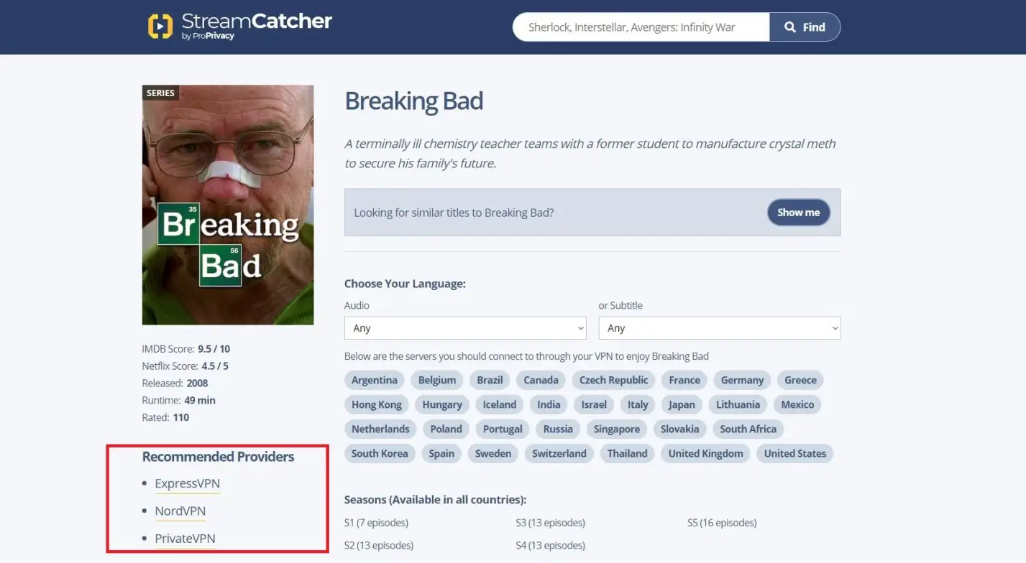
Task: Click S1 (7 episodes) season entry
Action: pyautogui.click(x=376, y=522)
